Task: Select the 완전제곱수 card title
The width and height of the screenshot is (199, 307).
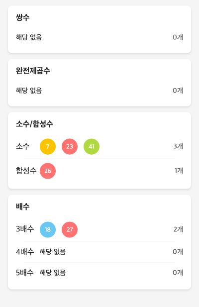Action: click(x=33, y=71)
